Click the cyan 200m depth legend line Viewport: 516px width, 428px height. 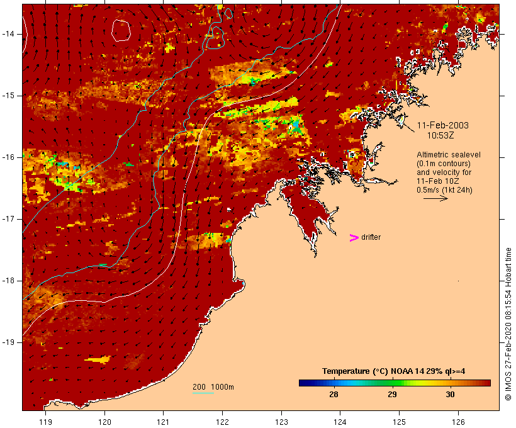(x=203, y=393)
